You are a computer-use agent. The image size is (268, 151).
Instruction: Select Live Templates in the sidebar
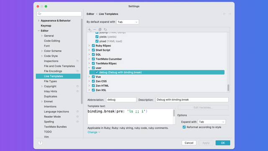tap(58, 76)
